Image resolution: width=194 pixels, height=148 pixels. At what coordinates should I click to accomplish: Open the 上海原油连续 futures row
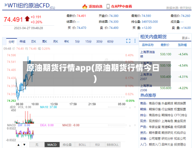coord(165,54)
